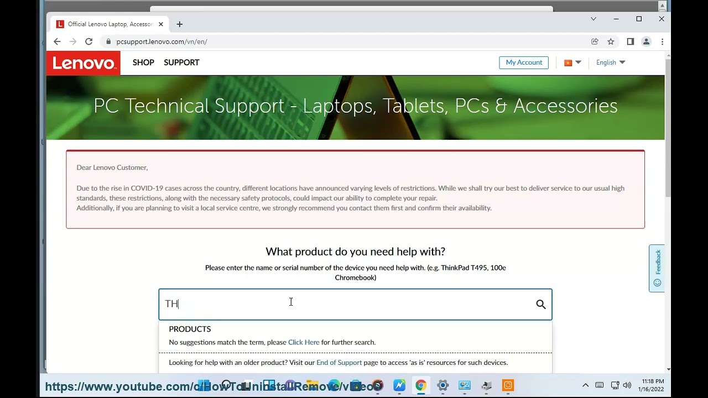Close the Official Lenovo Laptop tab

click(x=161, y=24)
